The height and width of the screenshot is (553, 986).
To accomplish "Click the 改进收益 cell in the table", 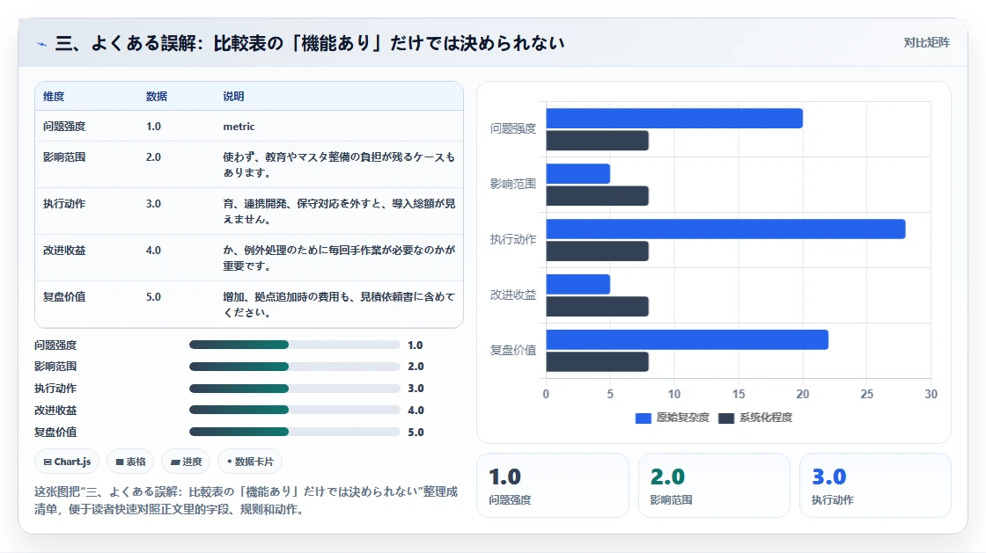I will pos(64,250).
